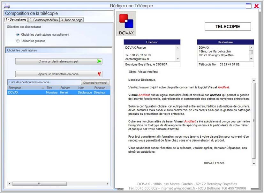Select the DOVAX recipient row
This screenshot has height=193, width=264.
click(x=59, y=93)
